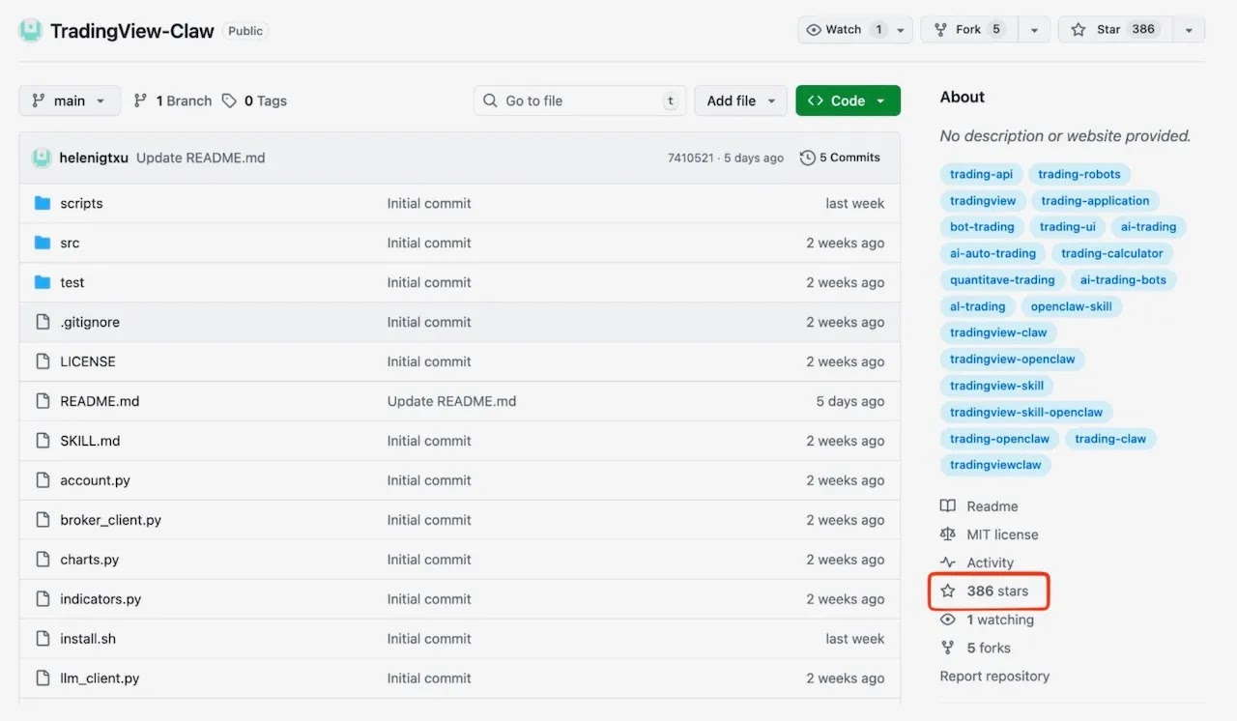Click the test folder icon
The height and width of the screenshot is (721, 1237).
point(43,282)
